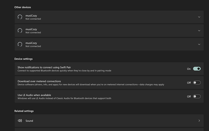Open the Sound related settings
The height and width of the screenshot is (131, 209).
pos(29,121)
